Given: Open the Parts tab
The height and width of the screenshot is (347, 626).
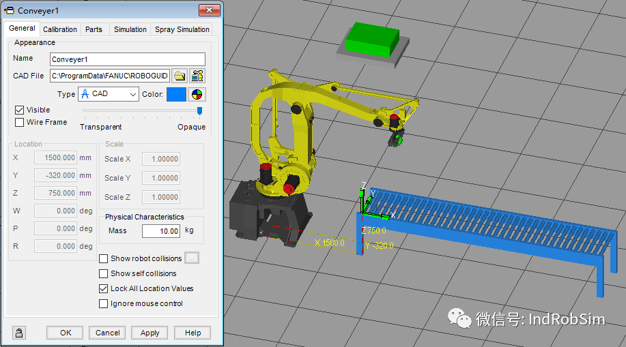Looking at the screenshot, I should coord(94,29).
